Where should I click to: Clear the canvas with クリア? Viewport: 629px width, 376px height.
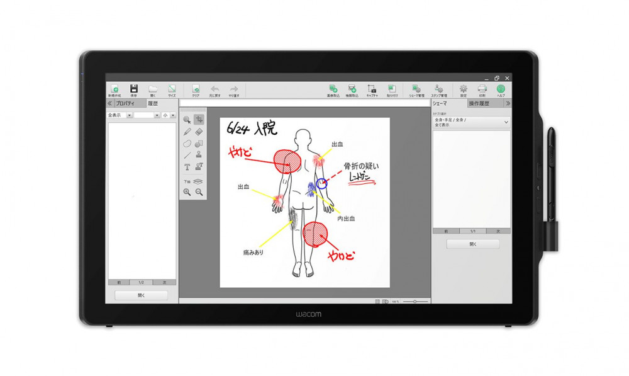tap(196, 91)
